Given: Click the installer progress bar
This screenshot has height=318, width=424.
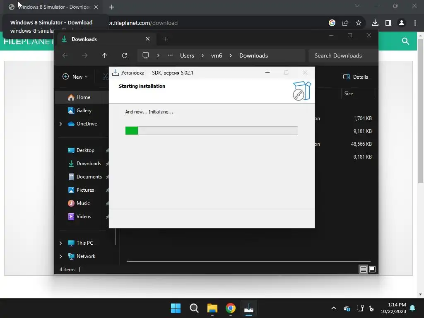Looking at the screenshot, I should [x=212, y=130].
